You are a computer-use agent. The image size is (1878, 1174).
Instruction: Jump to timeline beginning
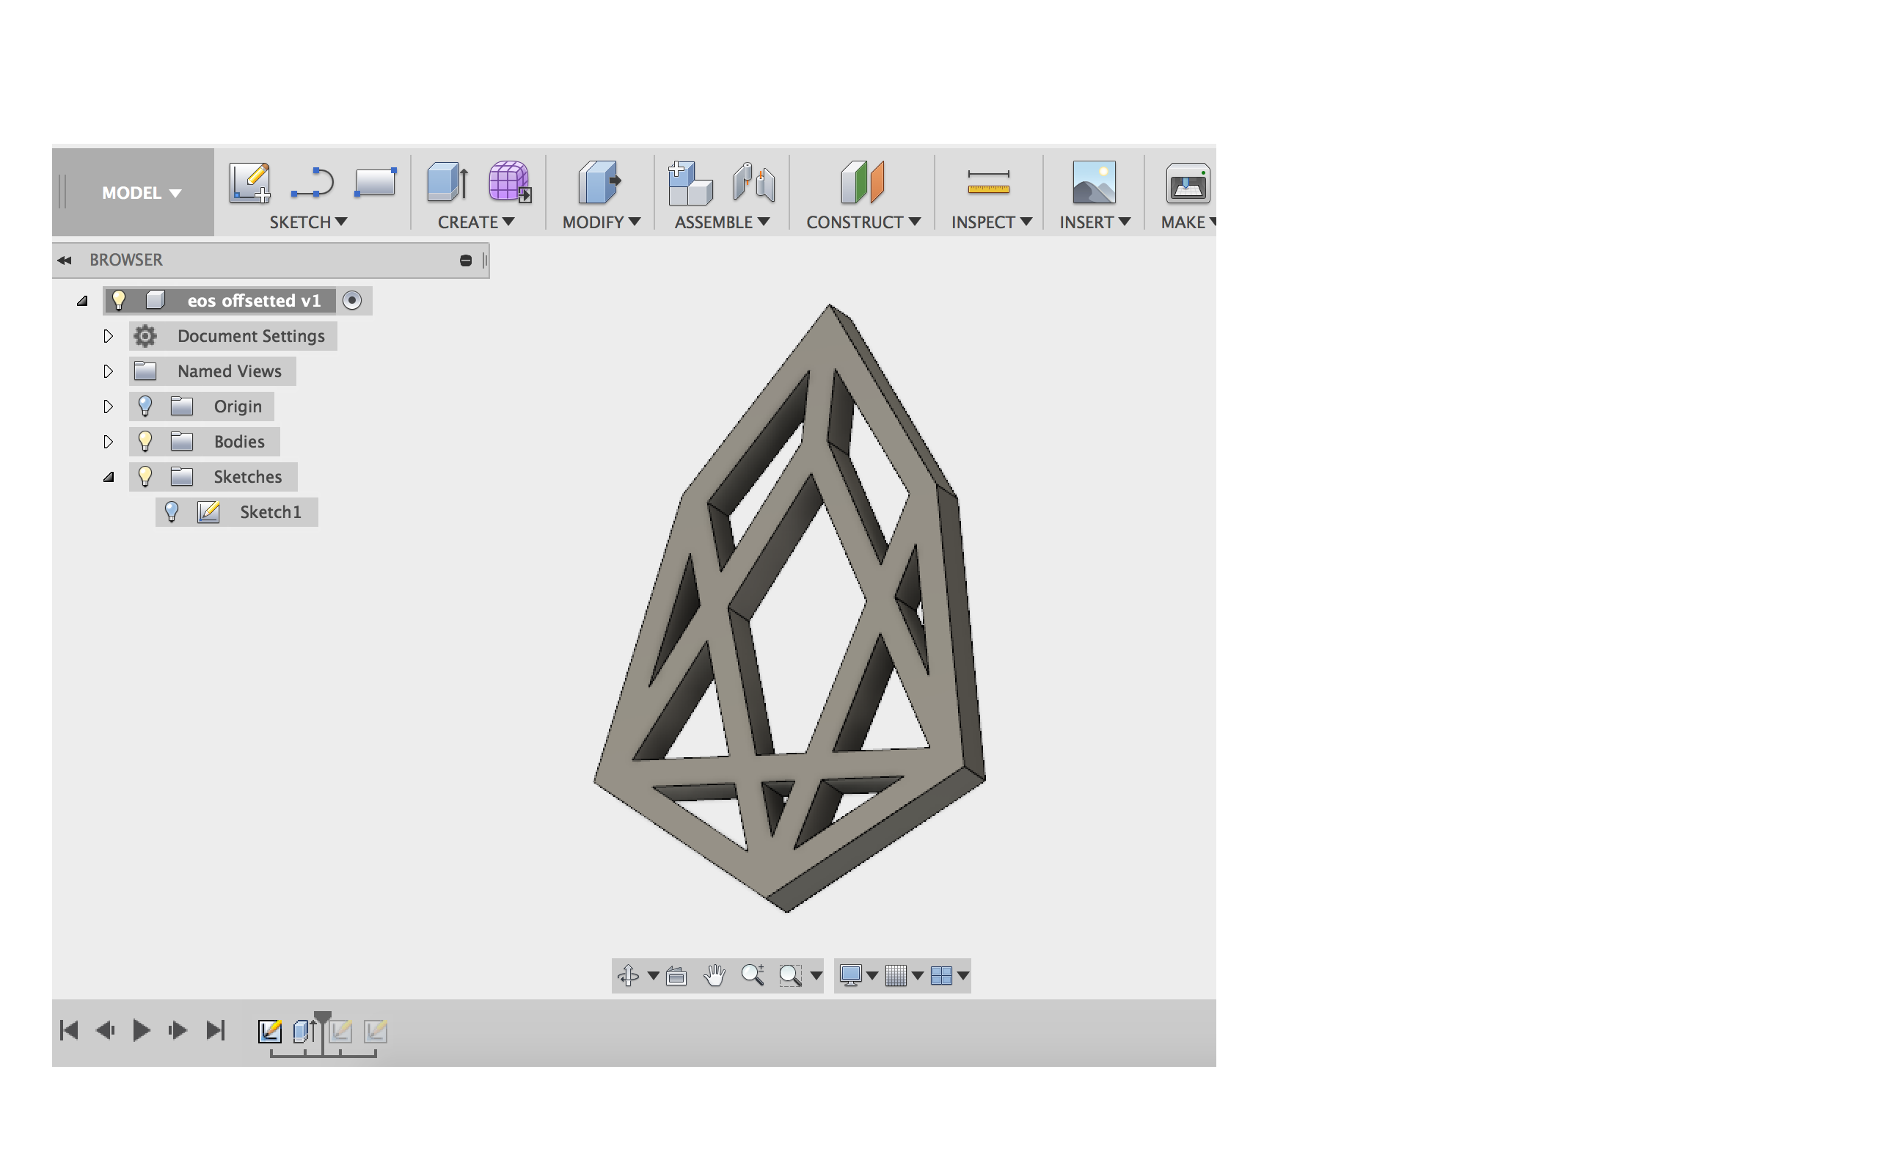[x=69, y=1030]
